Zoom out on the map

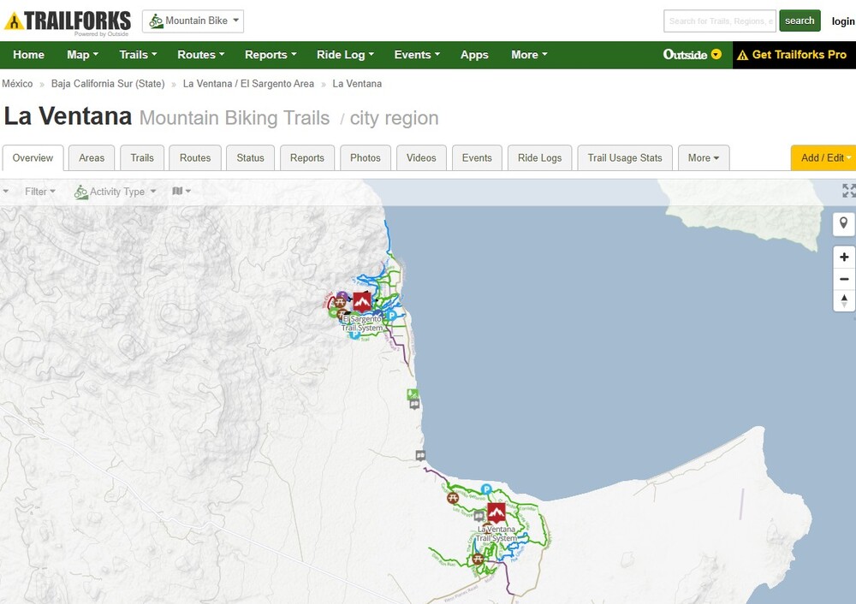pyautogui.click(x=844, y=279)
